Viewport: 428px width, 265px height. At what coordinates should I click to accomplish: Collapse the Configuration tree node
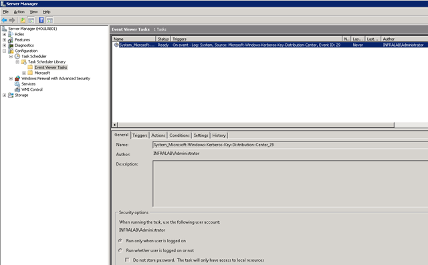5,51
